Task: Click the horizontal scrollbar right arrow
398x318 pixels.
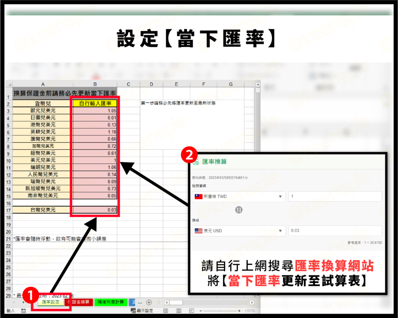Action: [251, 303]
